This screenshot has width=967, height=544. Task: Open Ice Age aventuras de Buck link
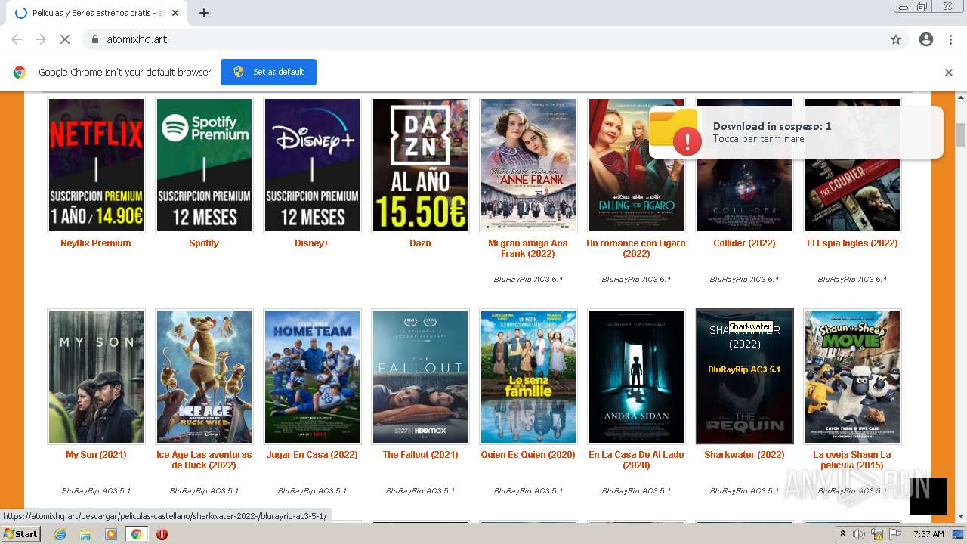pyautogui.click(x=204, y=460)
